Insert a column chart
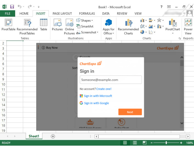The image size is (194, 150). coord(143,20)
